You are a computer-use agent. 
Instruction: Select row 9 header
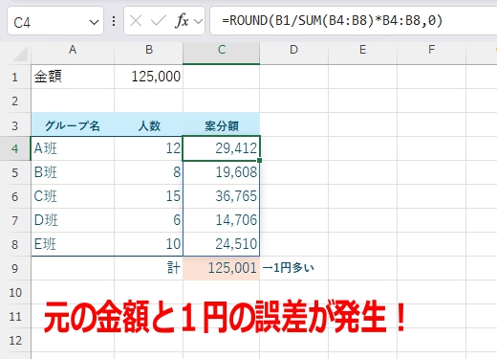click(15, 268)
